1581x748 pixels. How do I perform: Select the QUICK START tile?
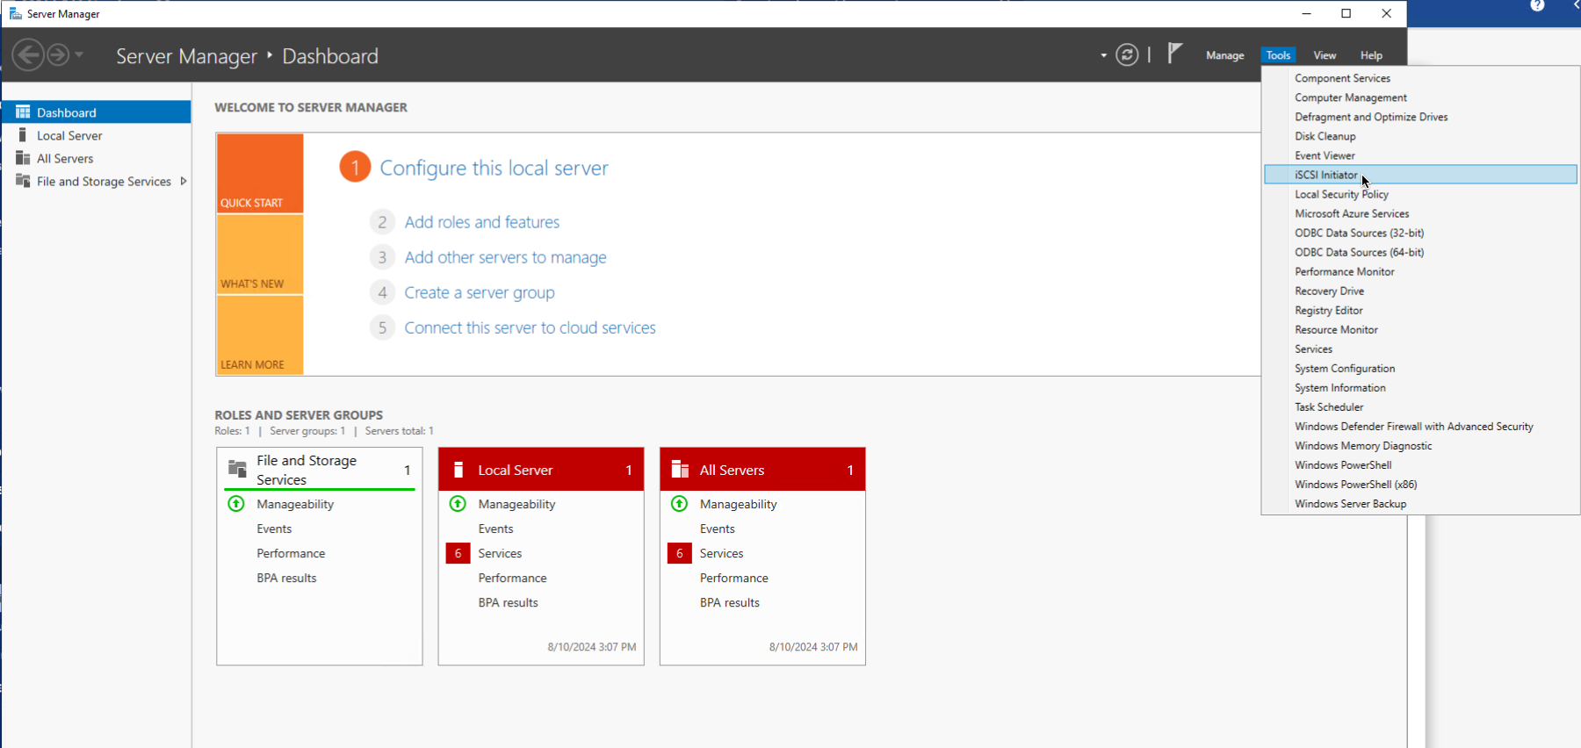tap(260, 173)
